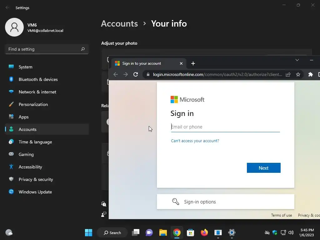The image size is (320, 240).
Task: Open Firefox from taskbar
Action: [204, 232]
